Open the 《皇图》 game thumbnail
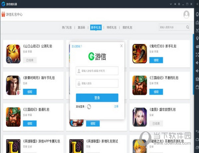This screenshot has width=199, height=153. [x=140, y=117]
